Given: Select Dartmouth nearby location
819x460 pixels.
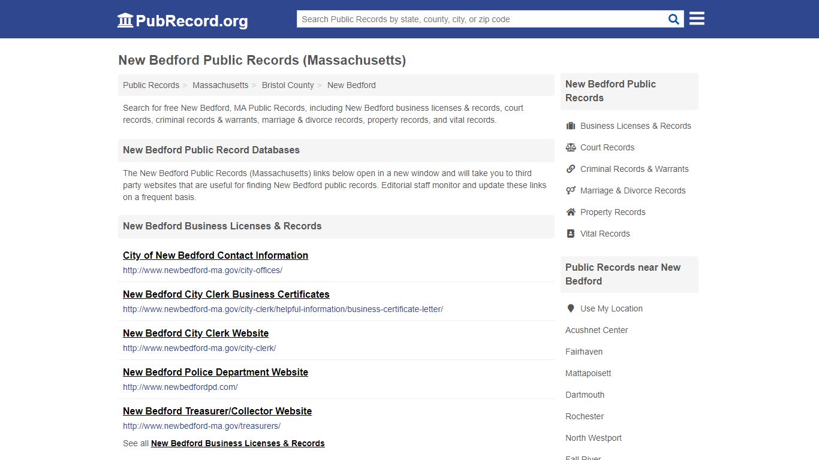Looking at the screenshot, I should point(585,395).
